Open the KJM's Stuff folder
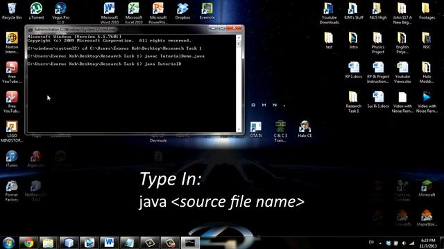Viewport: 444px width, 249px height. click(353, 11)
